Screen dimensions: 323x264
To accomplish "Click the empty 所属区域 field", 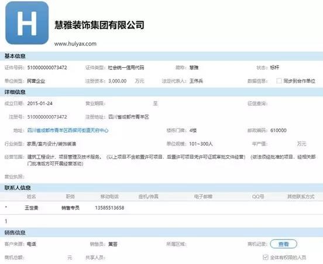I will (210, 244).
